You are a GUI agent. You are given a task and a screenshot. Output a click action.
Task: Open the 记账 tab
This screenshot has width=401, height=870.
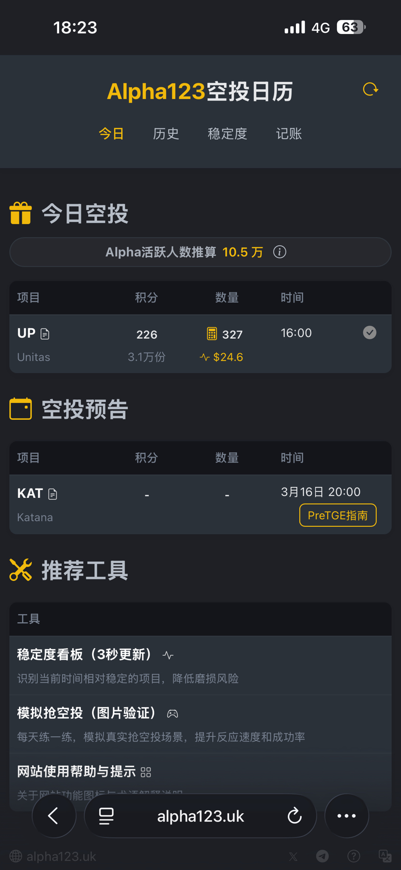point(289,134)
